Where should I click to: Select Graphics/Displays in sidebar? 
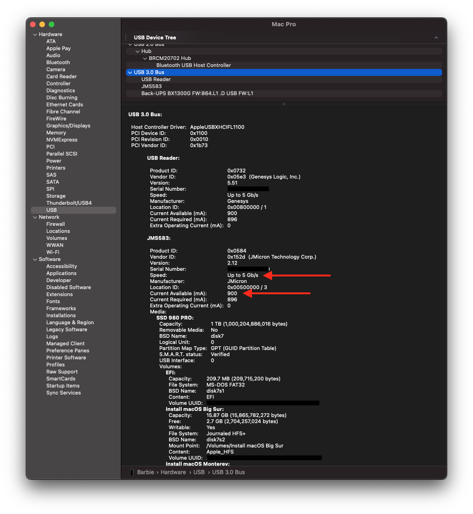(68, 126)
